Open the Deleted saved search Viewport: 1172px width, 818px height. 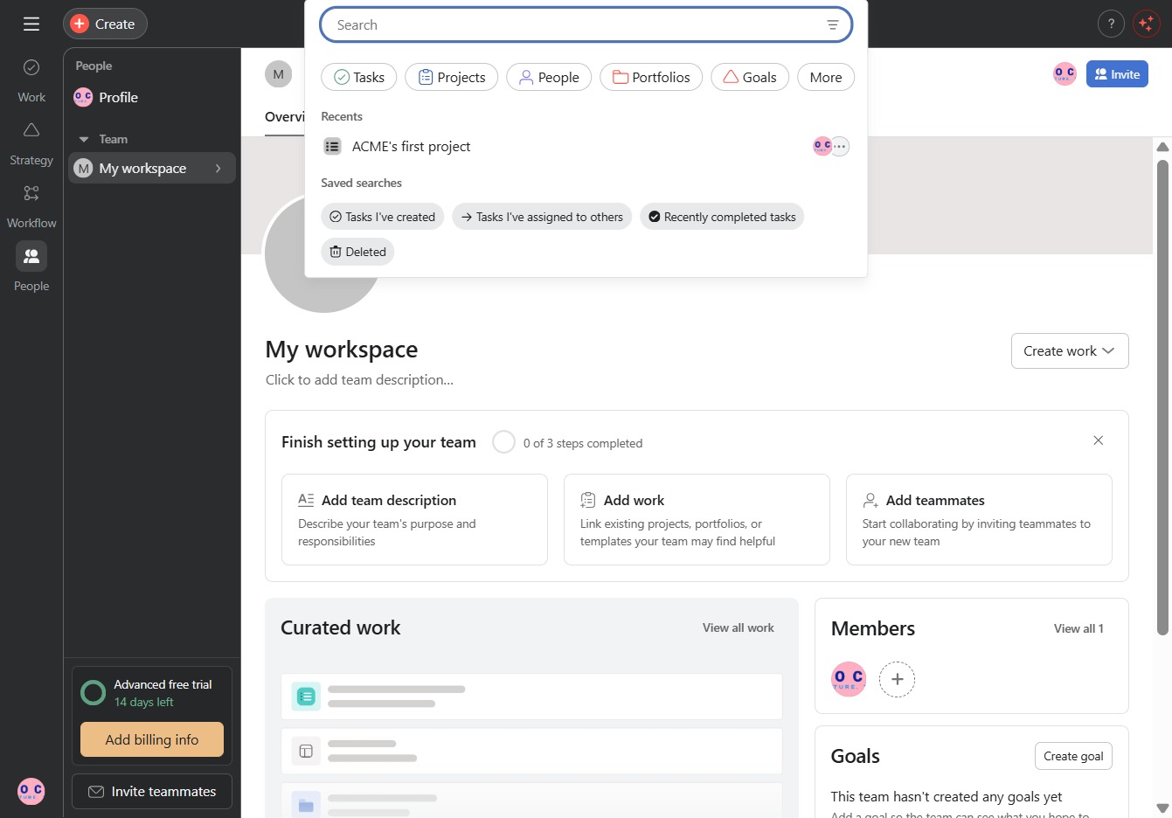tap(357, 252)
